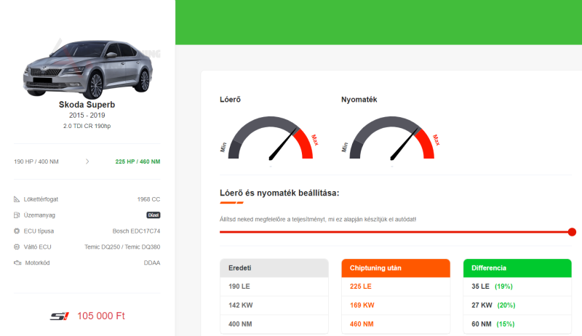The height and width of the screenshot is (336, 582).
Task: Click the Üzemanyag label
Action: [39, 215]
